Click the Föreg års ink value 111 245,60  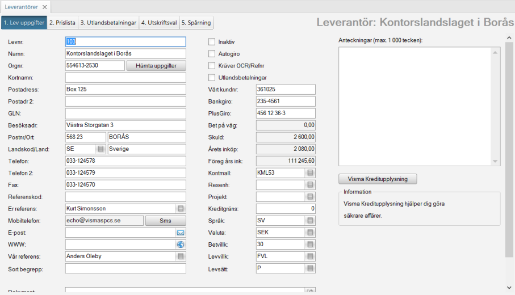point(286,161)
